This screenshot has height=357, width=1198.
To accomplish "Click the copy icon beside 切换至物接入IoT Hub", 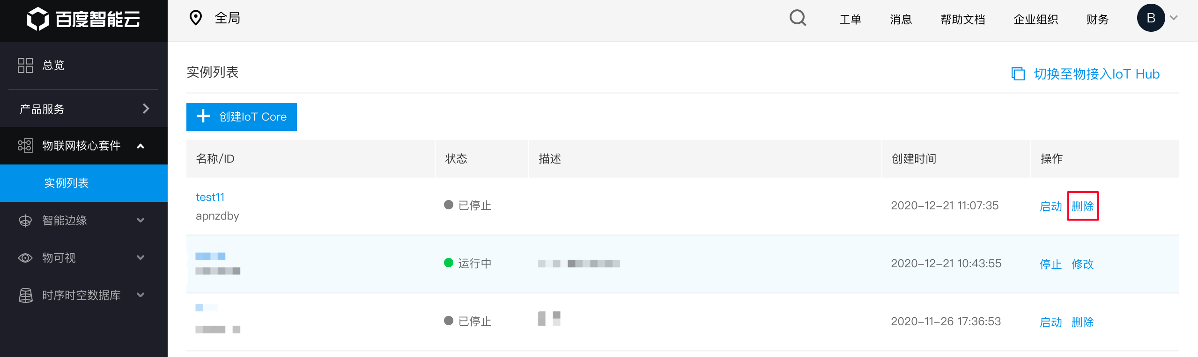I will click(1018, 74).
